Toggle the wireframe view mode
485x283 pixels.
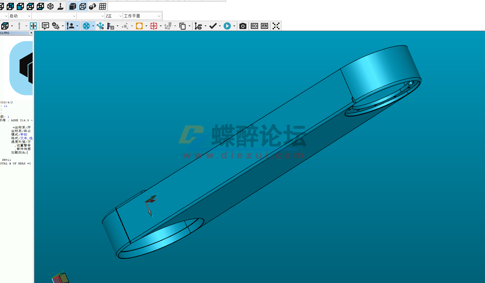pos(83,6)
